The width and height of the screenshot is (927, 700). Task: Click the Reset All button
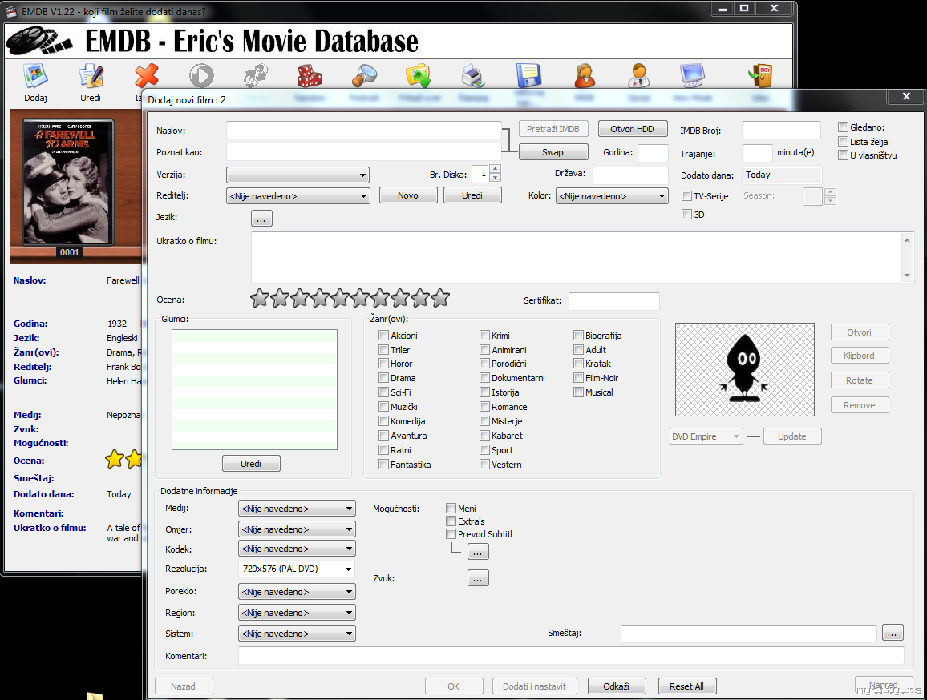coord(687,686)
